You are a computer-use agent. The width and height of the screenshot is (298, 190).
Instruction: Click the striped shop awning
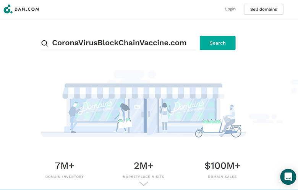pyautogui.click(x=143, y=91)
